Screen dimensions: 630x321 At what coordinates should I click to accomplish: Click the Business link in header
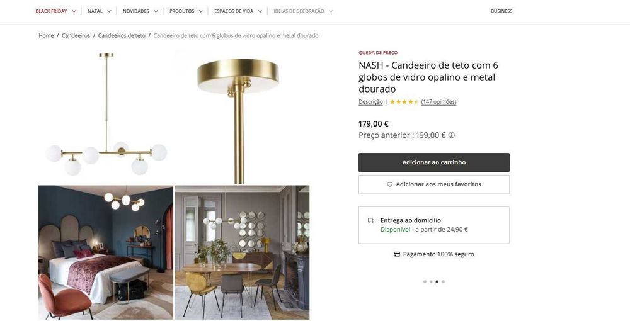click(501, 11)
